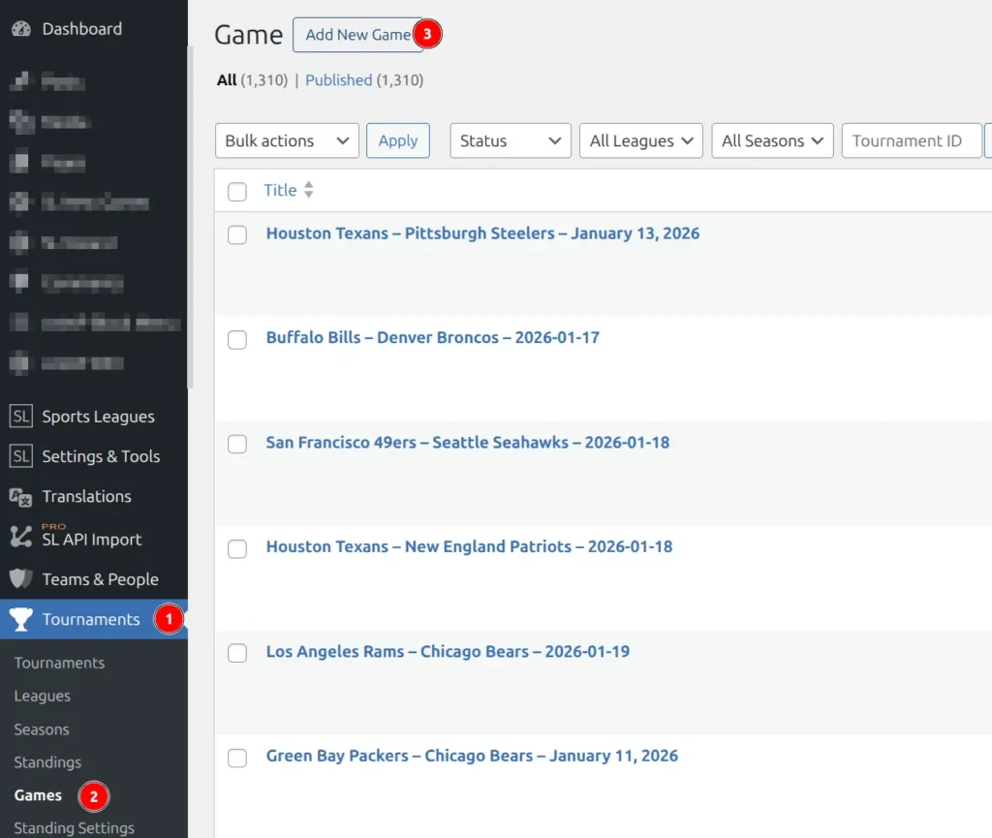Image resolution: width=992 pixels, height=838 pixels.
Task: Click the Teams & People shield icon
Action: tap(21, 578)
